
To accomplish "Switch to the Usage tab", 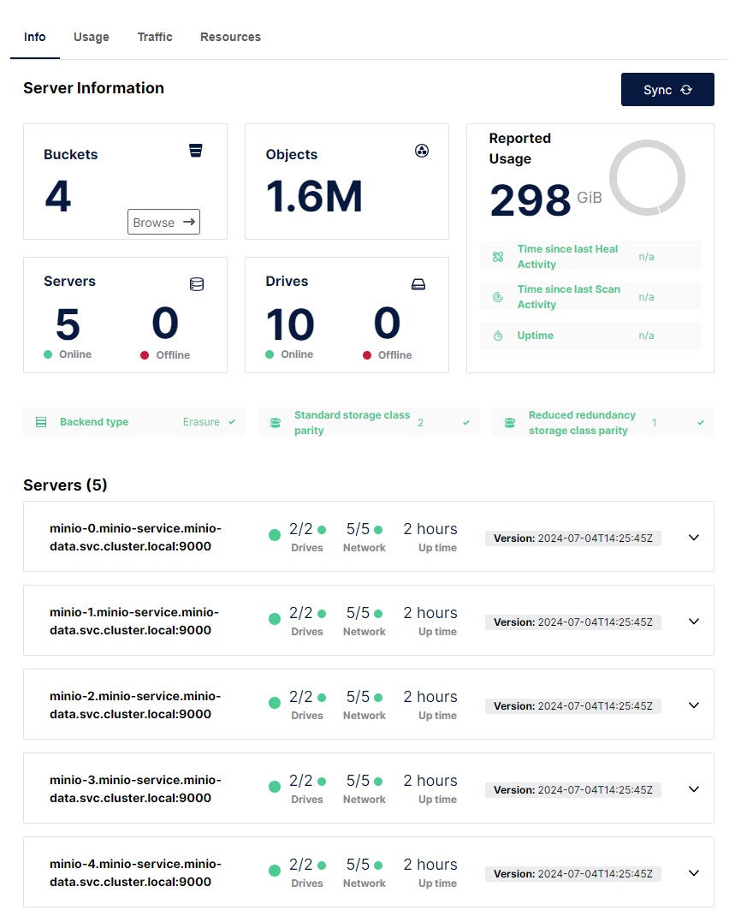I will point(91,37).
